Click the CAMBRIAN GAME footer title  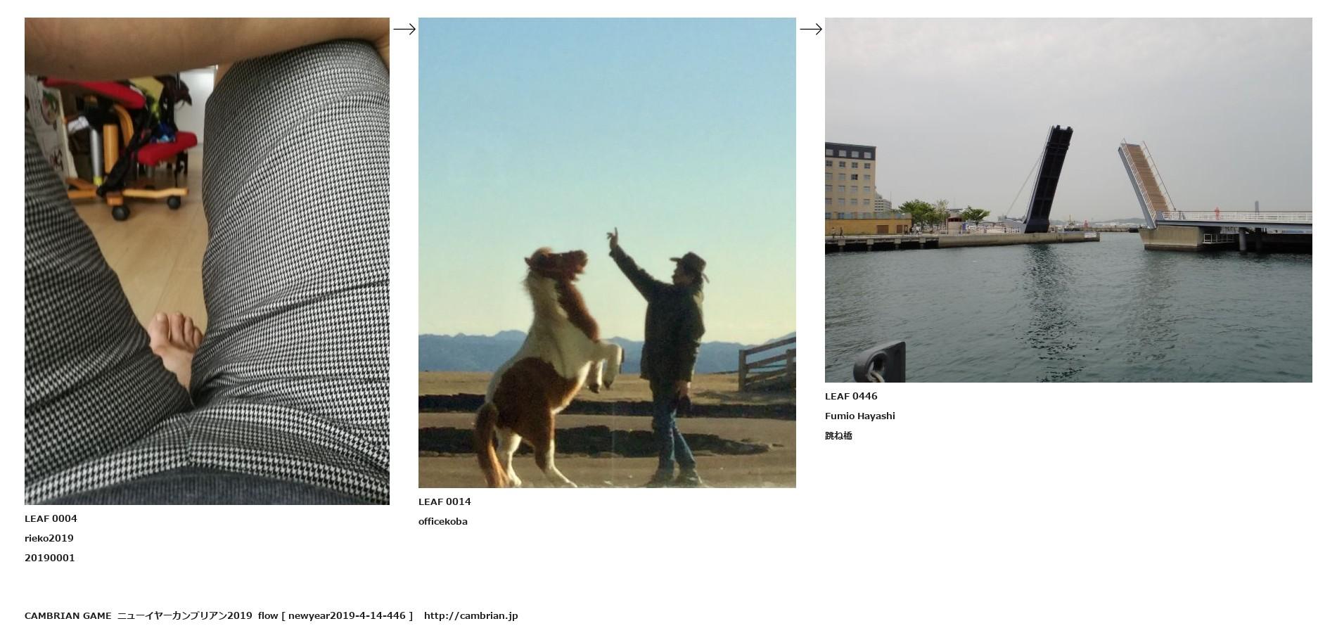point(68,615)
